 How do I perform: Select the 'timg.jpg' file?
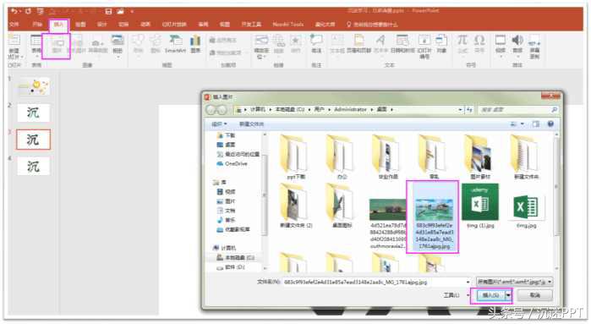(x=526, y=211)
